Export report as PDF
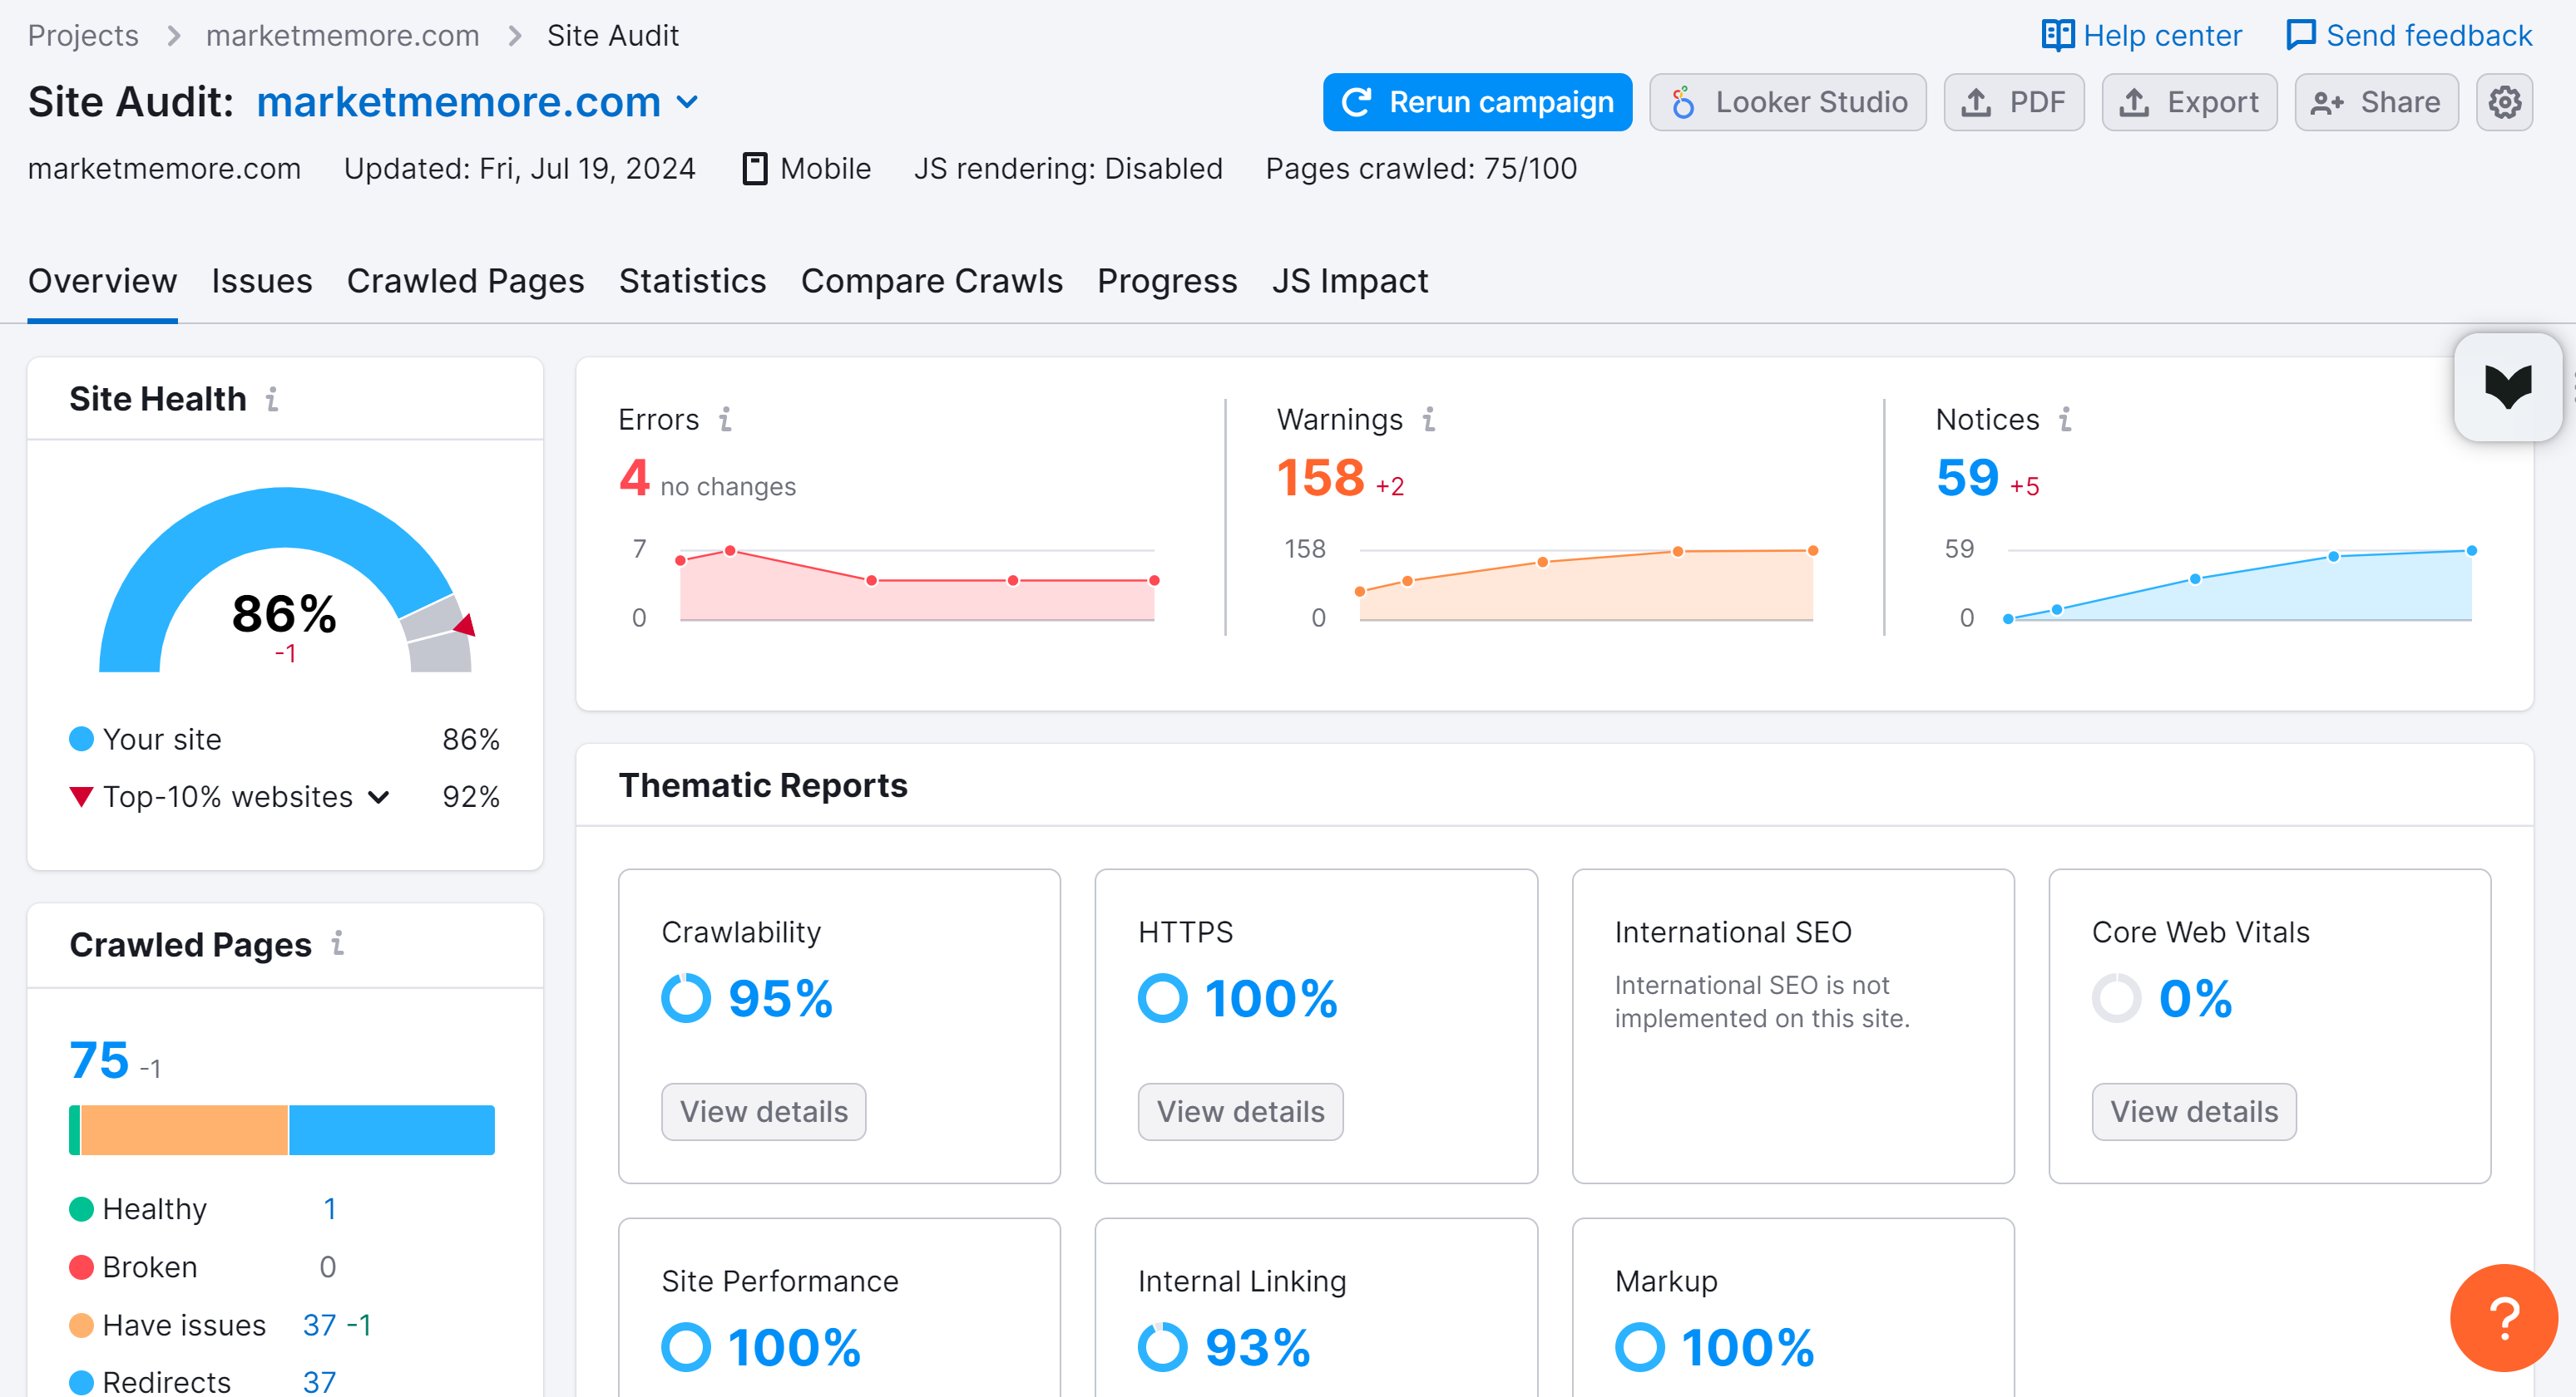This screenshot has height=1397, width=2576. (x=2013, y=102)
